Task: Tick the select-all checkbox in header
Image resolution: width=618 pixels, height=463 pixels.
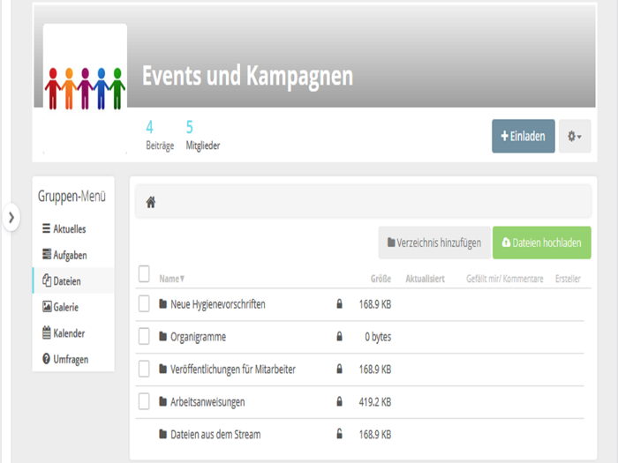Action: [145, 275]
